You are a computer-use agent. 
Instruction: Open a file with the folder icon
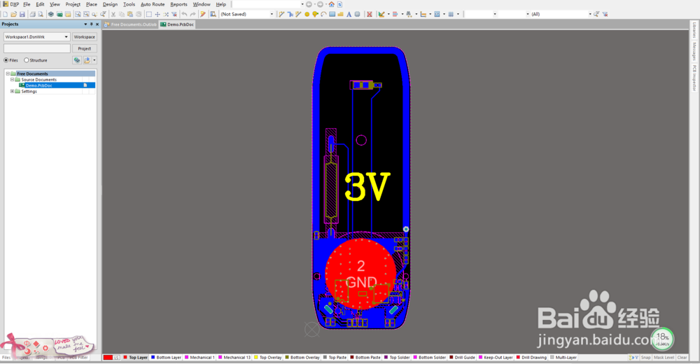point(14,14)
